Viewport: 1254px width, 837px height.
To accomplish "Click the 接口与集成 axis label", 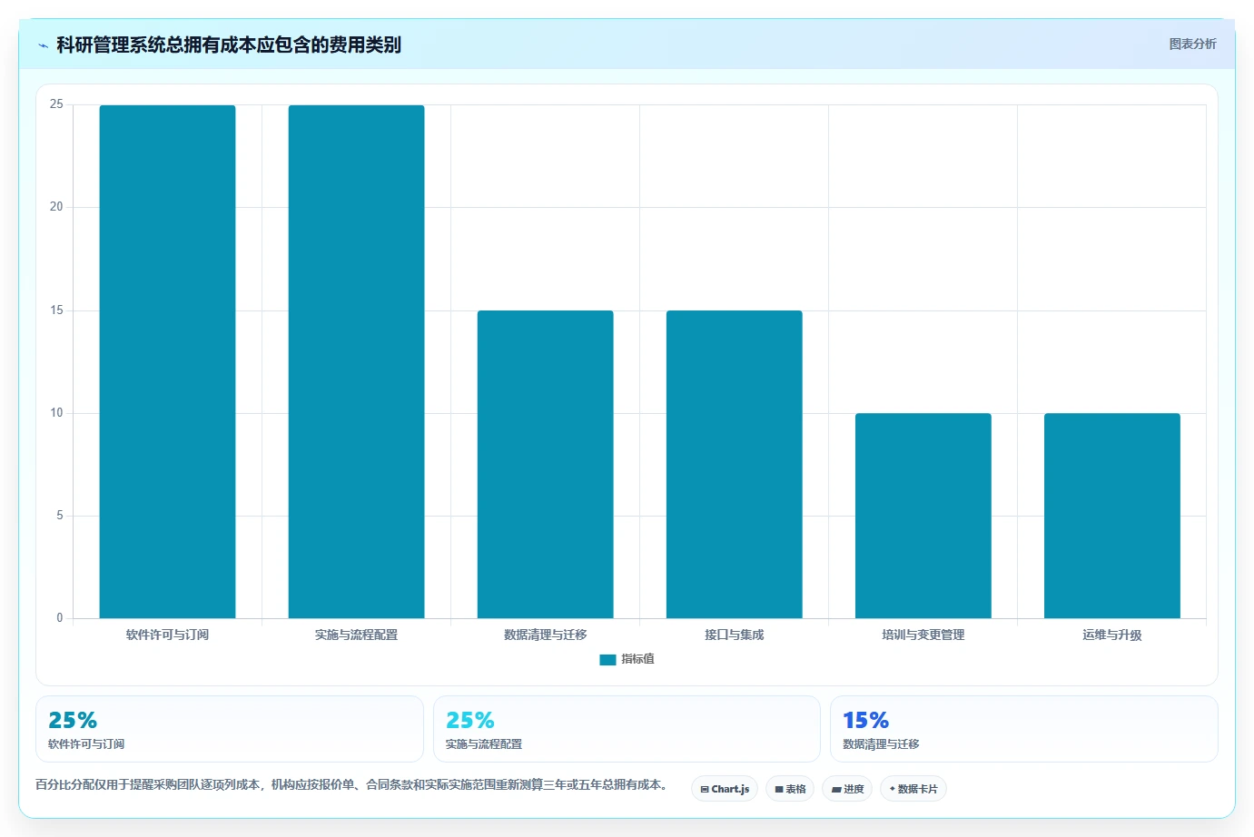I will tap(734, 635).
